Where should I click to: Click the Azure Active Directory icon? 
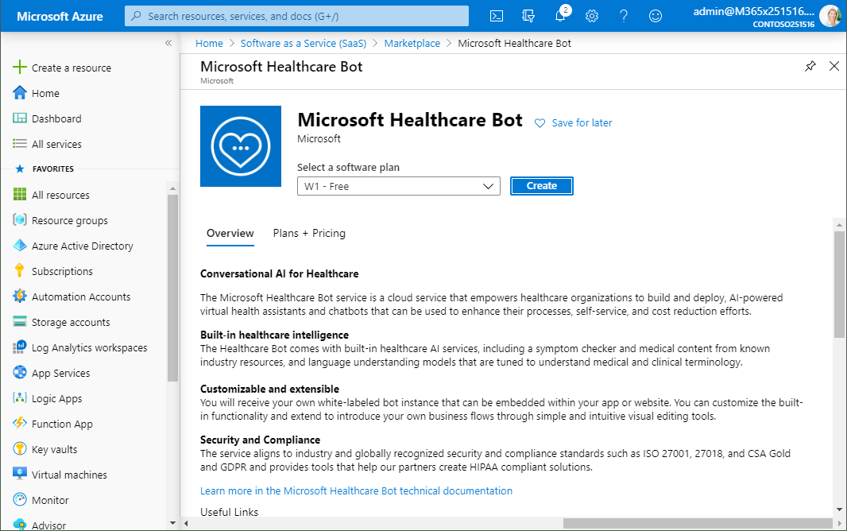tap(19, 246)
